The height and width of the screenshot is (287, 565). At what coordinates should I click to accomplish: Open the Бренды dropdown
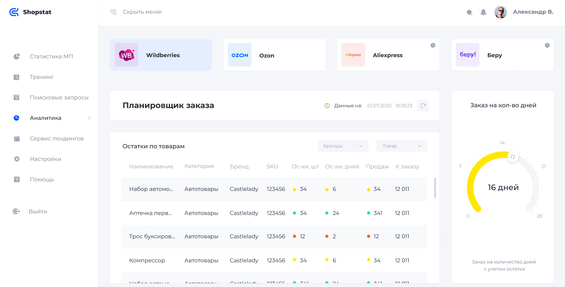point(343,146)
